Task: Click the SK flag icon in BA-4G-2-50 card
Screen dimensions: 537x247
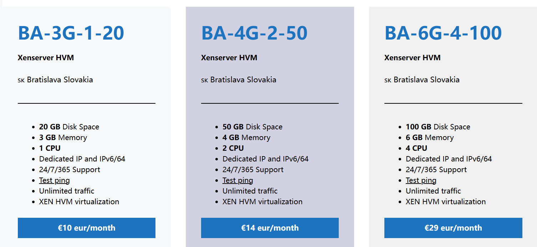Action: (x=204, y=80)
